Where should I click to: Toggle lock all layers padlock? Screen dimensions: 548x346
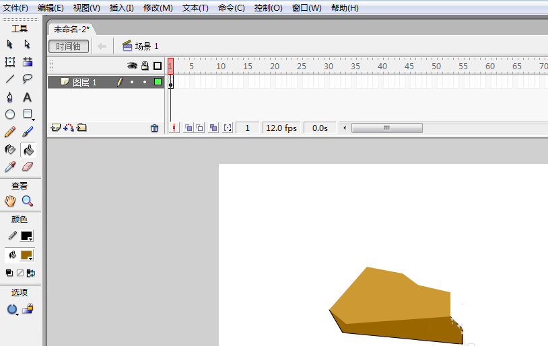click(x=145, y=66)
